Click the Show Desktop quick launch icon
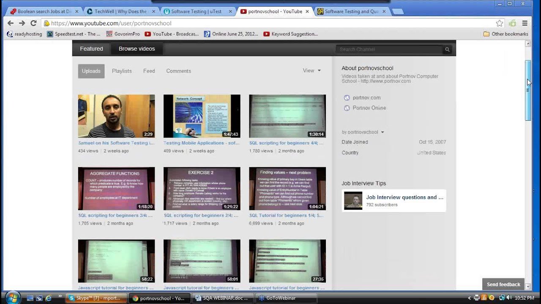The height and width of the screenshot is (304, 541). pos(30,298)
